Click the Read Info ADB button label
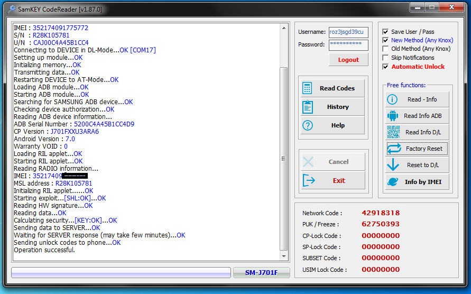Image resolution: width=471 pixels, height=294 pixels. click(x=423, y=116)
